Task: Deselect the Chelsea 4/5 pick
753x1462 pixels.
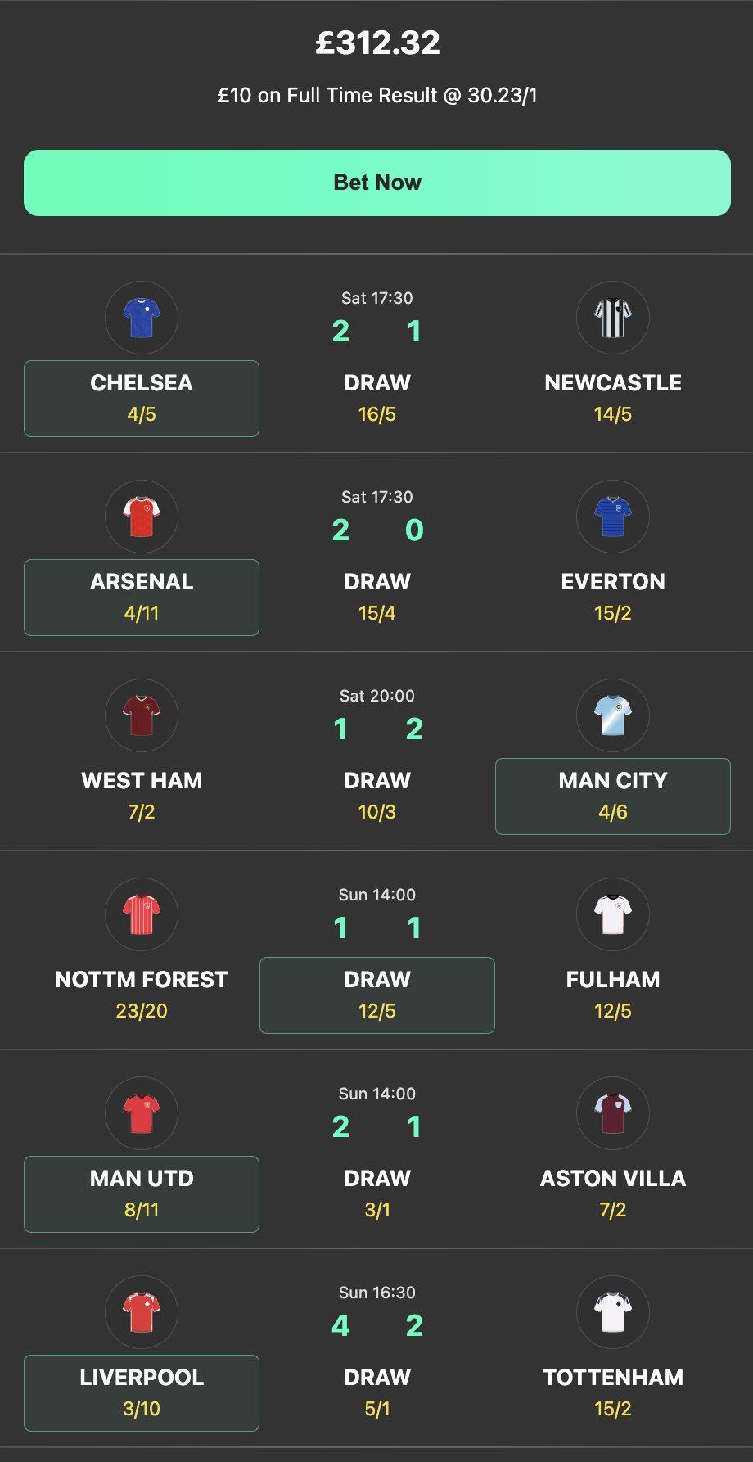Action: tap(141, 399)
